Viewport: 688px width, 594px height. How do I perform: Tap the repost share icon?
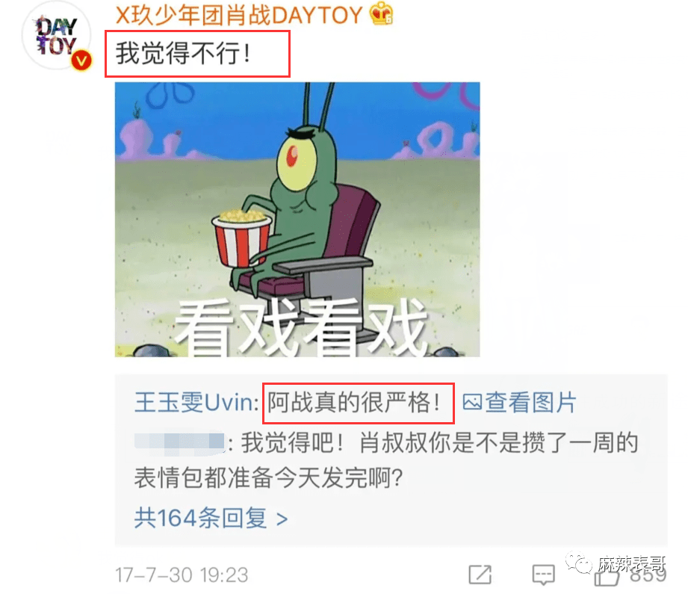480,575
